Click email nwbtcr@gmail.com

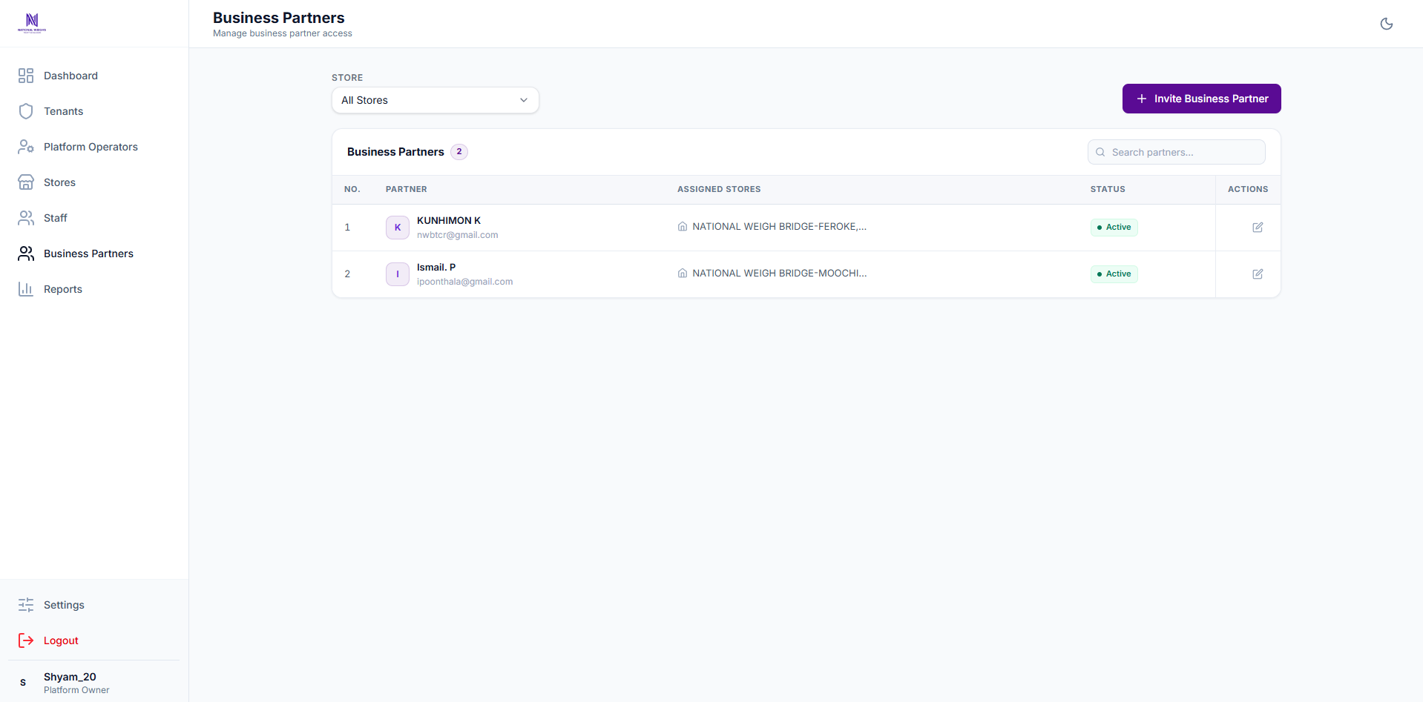(x=457, y=235)
